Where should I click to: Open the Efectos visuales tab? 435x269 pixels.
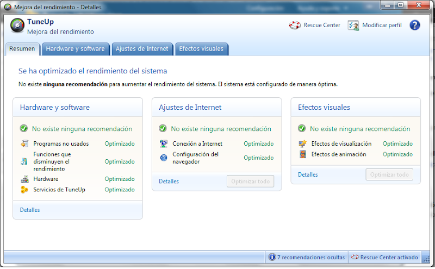click(201, 49)
